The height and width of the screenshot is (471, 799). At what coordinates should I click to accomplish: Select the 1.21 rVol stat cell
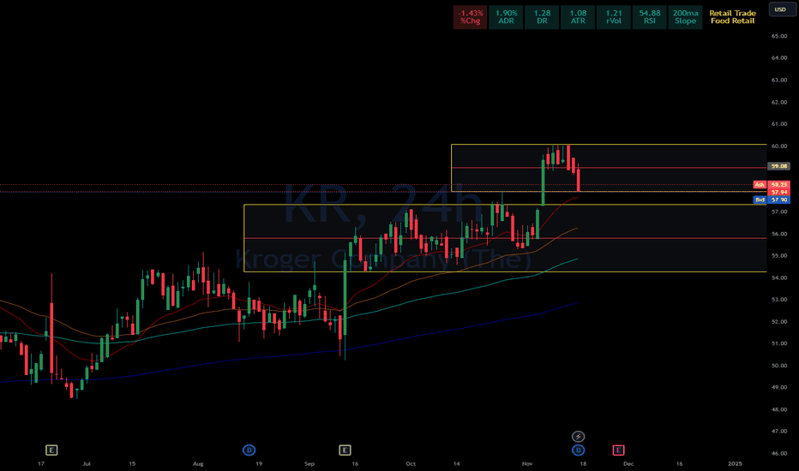click(x=614, y=17)
